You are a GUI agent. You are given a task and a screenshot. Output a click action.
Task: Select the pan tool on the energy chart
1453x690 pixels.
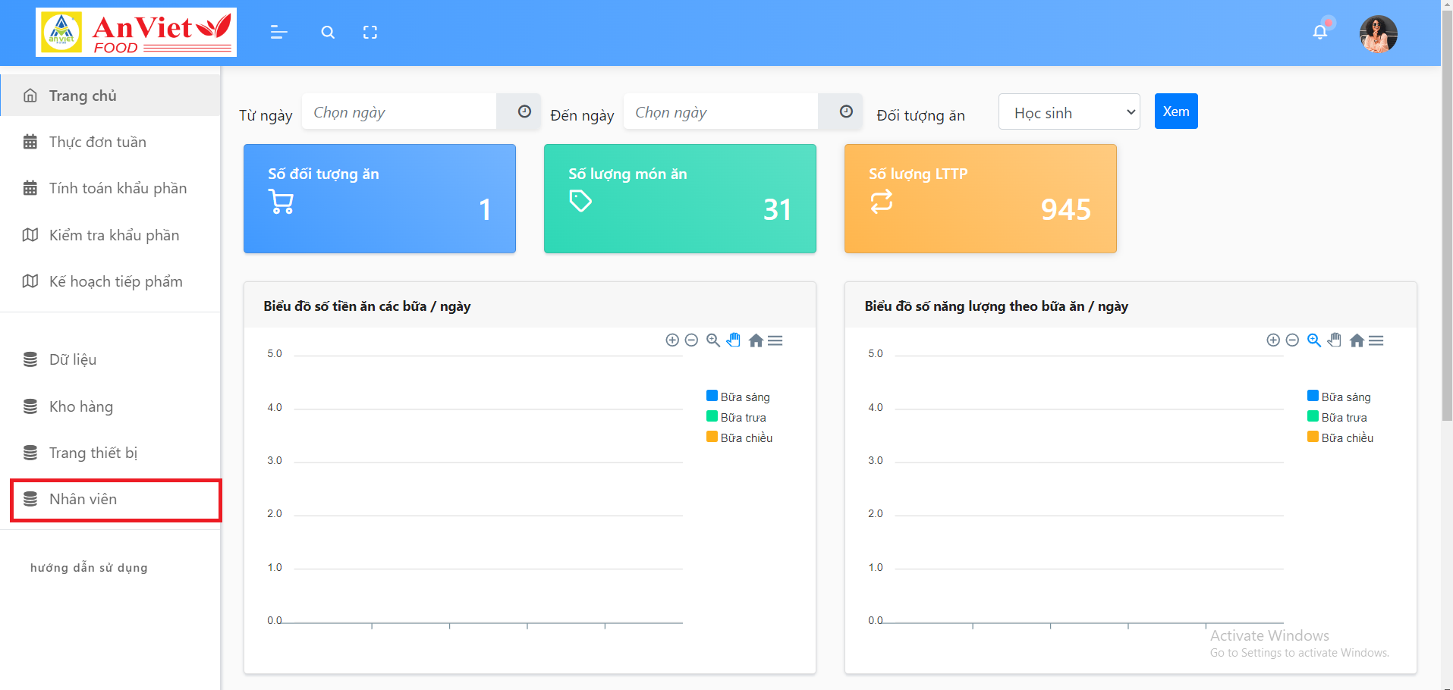click(x=1335, y=340)
